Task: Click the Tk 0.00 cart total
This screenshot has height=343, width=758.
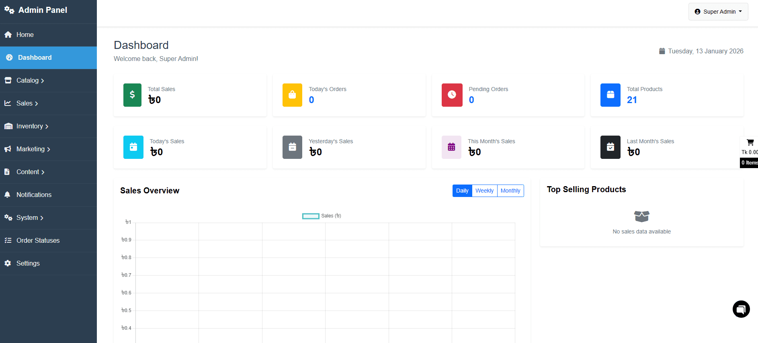Action: tap(750, 152)
